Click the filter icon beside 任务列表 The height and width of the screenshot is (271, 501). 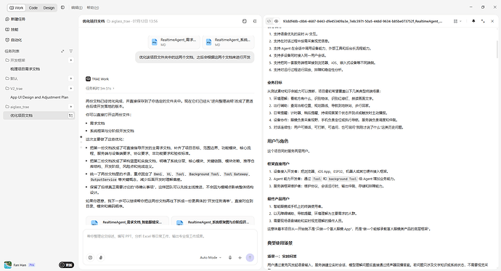point(71,51)
